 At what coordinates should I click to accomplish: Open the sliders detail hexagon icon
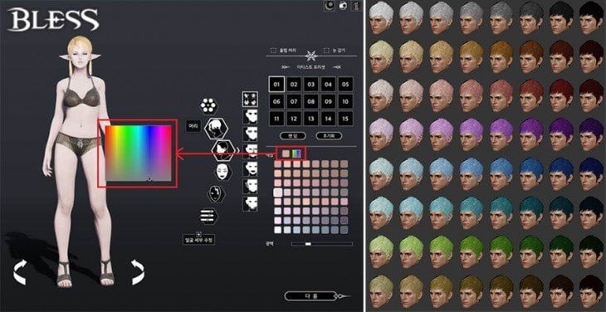pyautogui.click(x=208, y=216)
